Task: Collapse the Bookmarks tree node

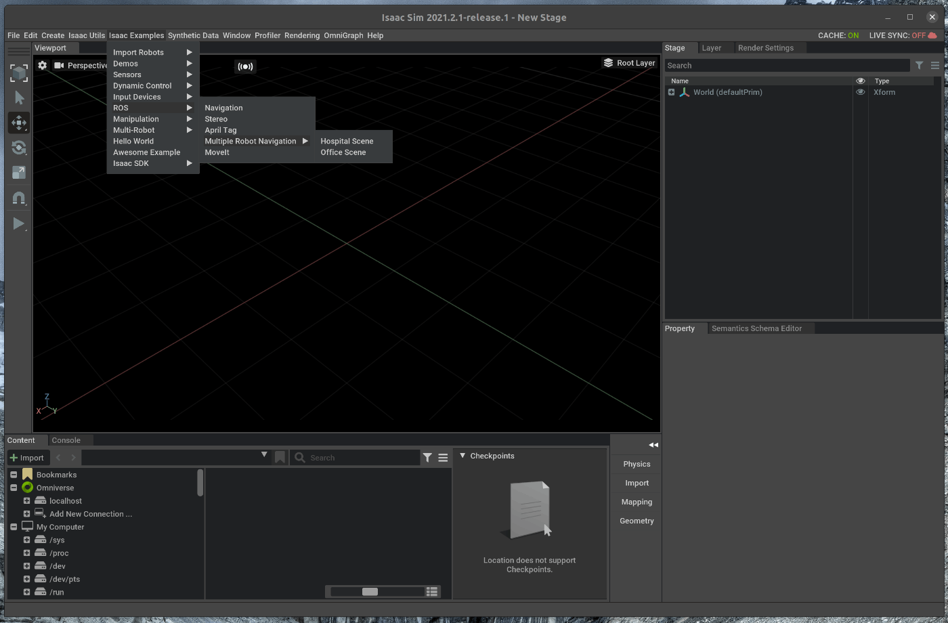Action: click(x=14, y=475)
